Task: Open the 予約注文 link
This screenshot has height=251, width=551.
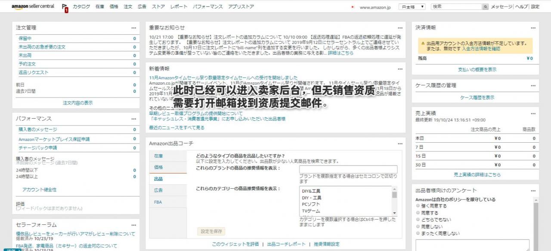Action: point(27,64)
